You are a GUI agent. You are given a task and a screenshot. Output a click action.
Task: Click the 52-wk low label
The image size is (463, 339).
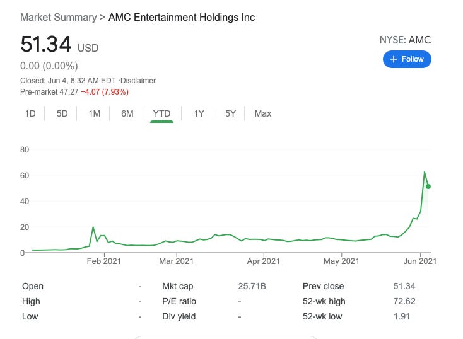click(322, 316)
